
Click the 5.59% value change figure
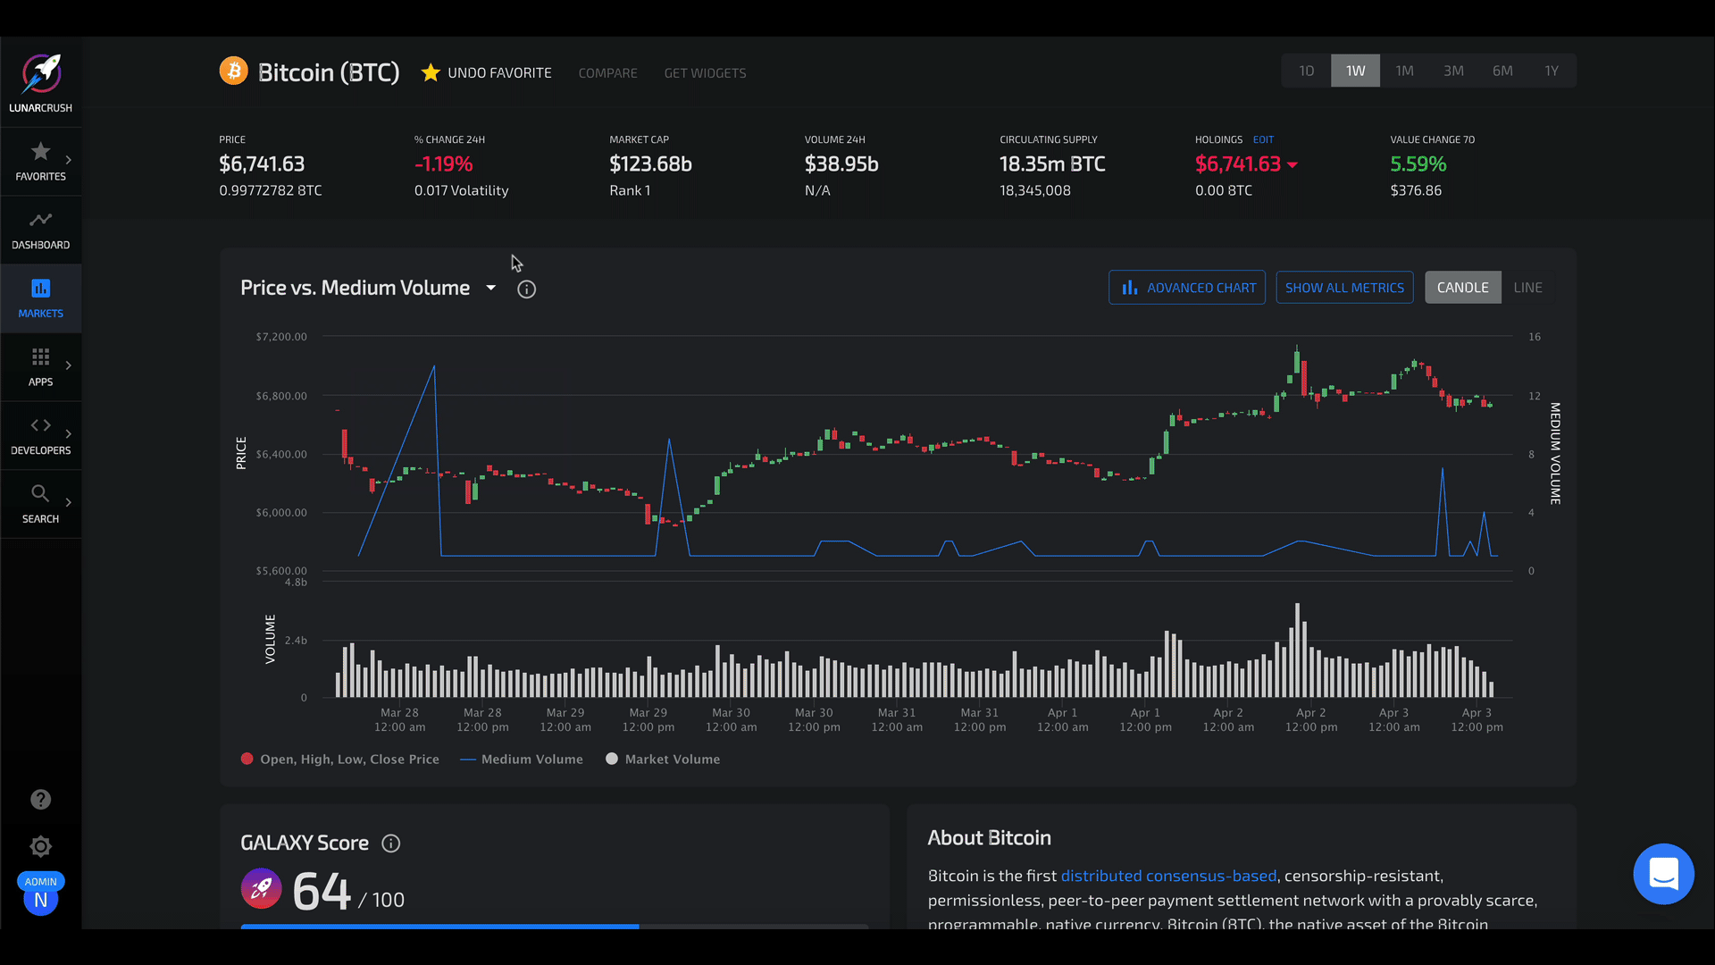coord(1418,164)
